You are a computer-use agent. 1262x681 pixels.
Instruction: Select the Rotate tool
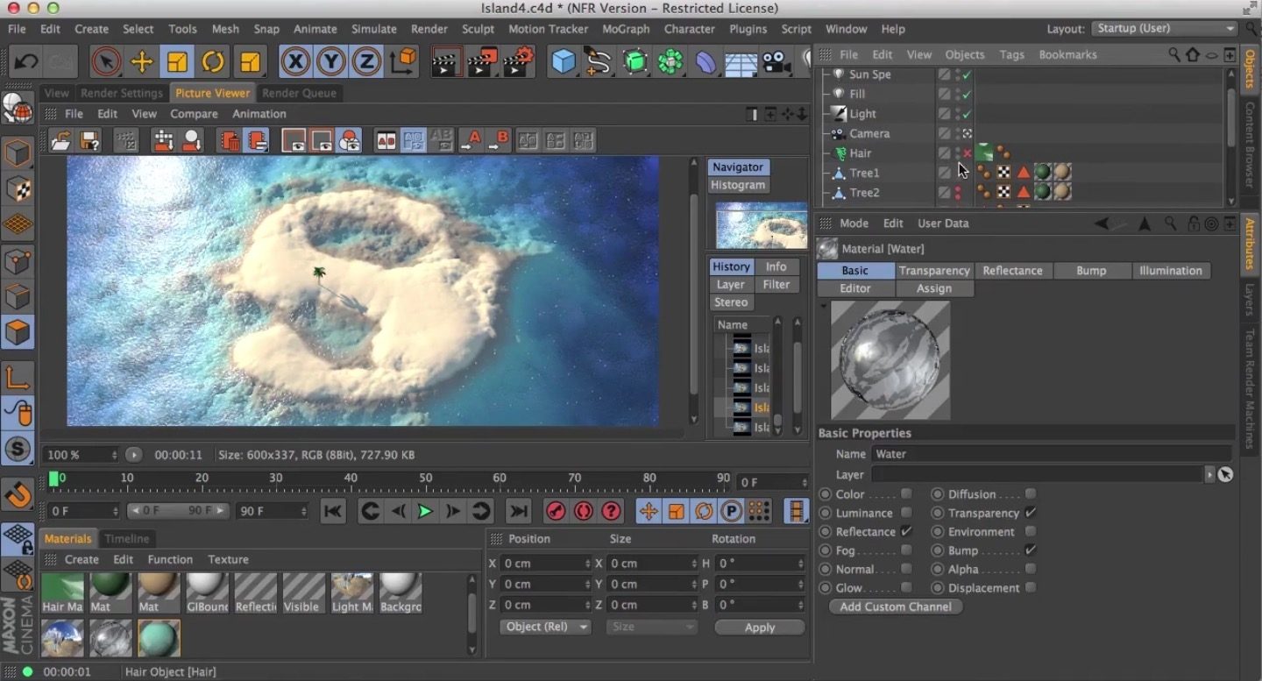[213, 62]
